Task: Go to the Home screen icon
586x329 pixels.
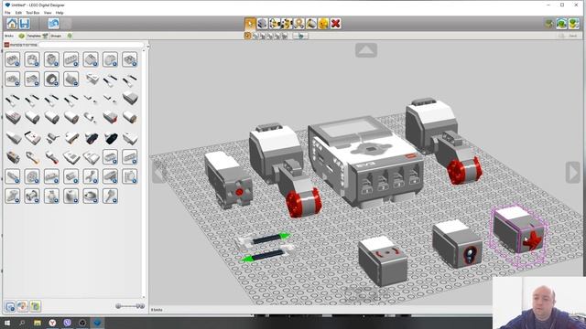Action: (12, 24)
